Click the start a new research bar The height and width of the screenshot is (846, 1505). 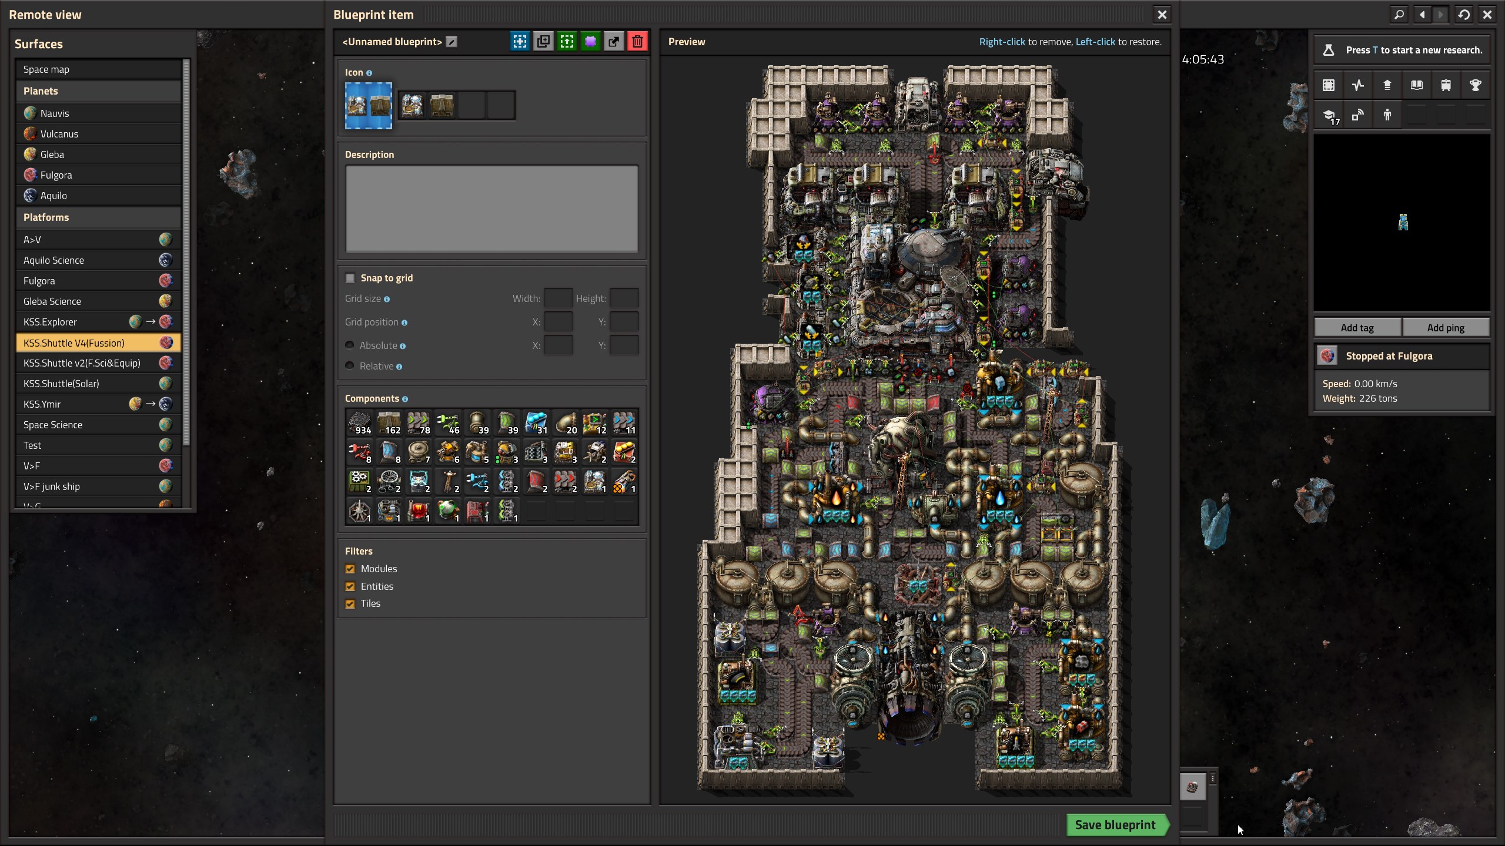(1402, 50)
